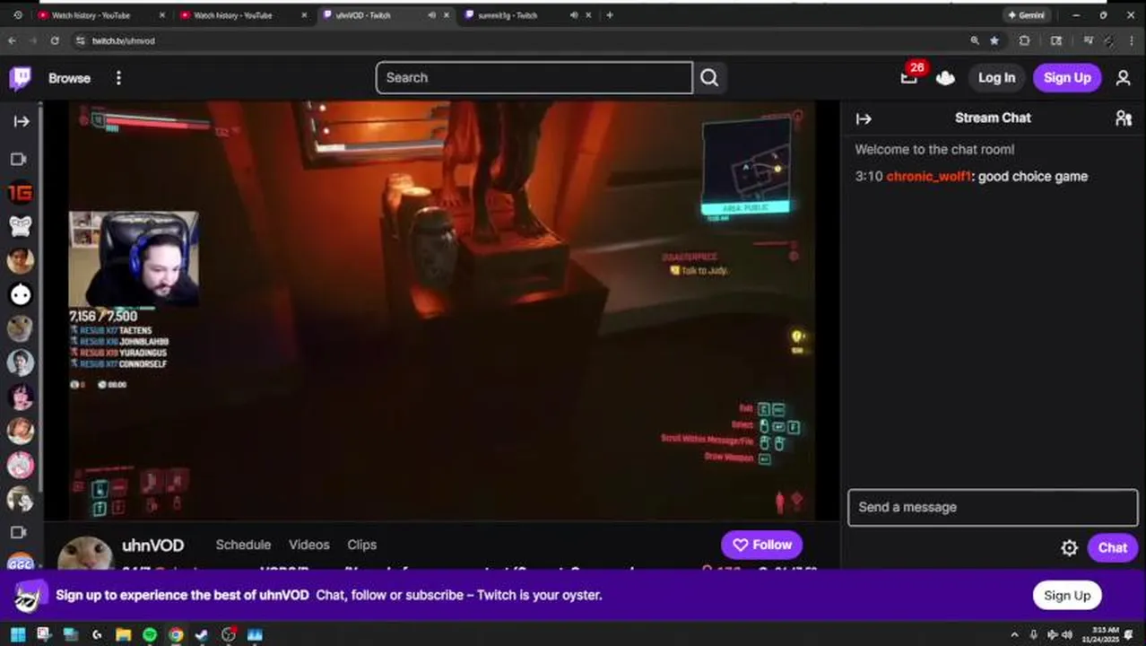Open File Explorer from taskbar

tap(123, 635)
